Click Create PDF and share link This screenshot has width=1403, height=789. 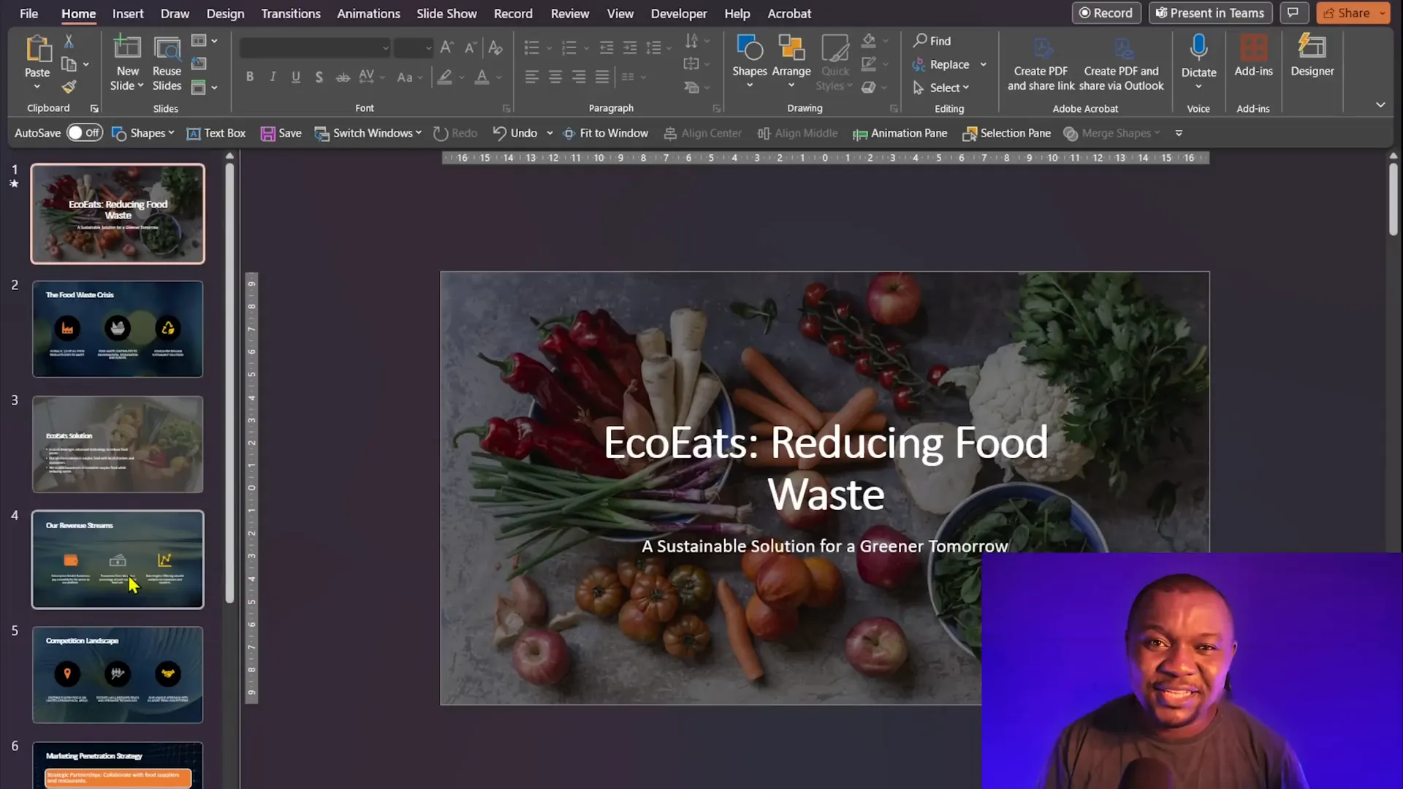(1041, 64)
